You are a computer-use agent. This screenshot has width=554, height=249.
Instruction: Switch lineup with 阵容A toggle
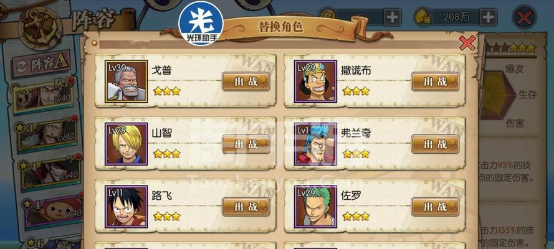click(41, 64)
